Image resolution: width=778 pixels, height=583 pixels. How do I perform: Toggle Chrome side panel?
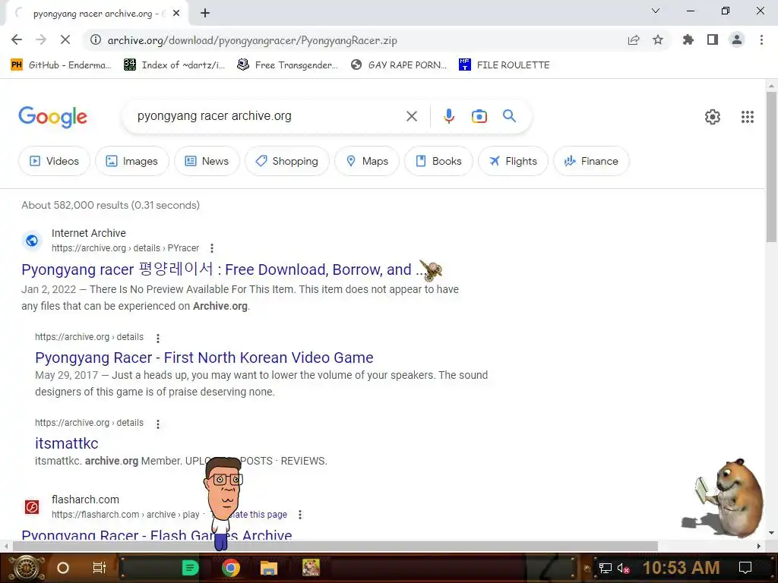click(713, 39)
